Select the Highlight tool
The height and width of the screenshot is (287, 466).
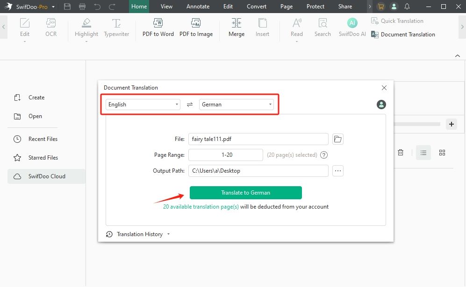point(86,28)
